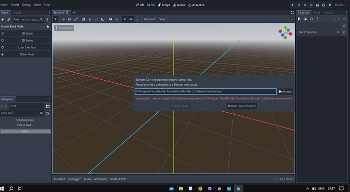The width and height of the screenshot is (350, 192).
Task: Select the Scale mode tool icon
Action: coord(76,19)
